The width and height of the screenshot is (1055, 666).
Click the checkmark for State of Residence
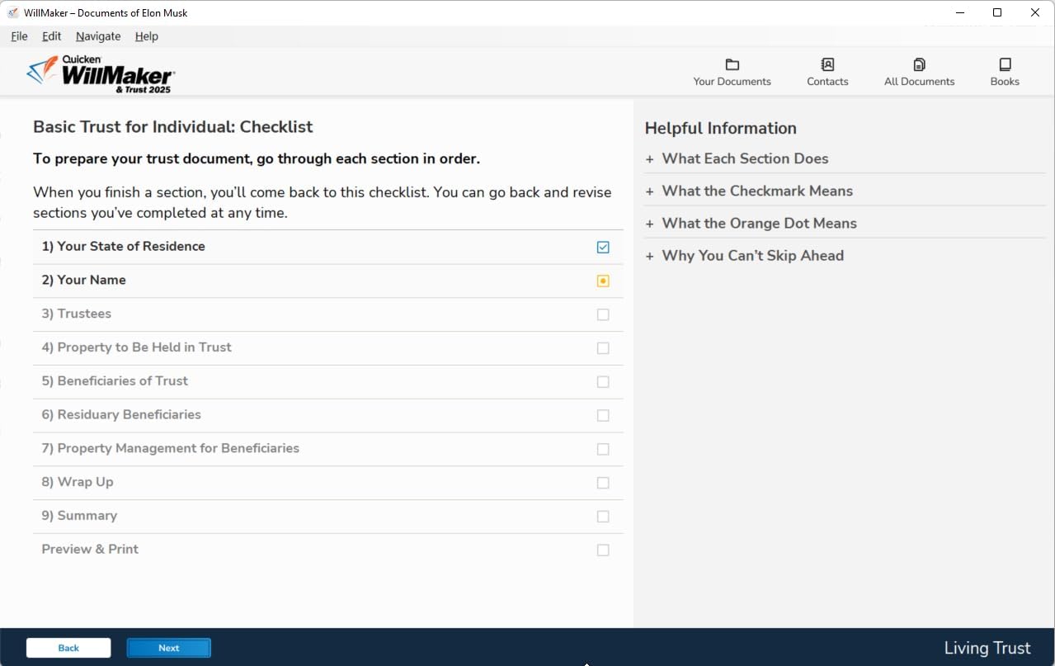(x=603, y=248)
